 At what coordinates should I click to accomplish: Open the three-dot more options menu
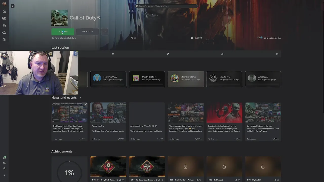[x=105, y=32]
